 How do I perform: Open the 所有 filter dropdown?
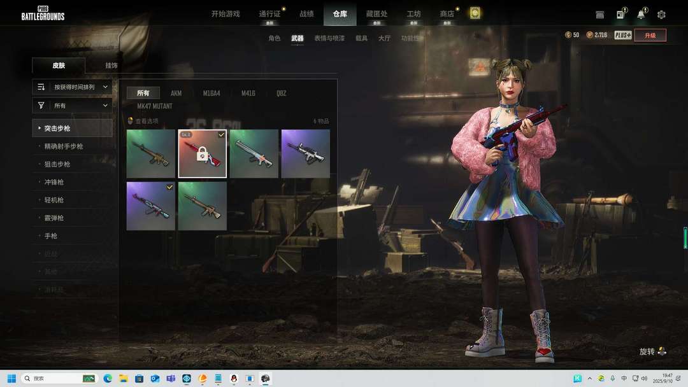tap(73, 105)
